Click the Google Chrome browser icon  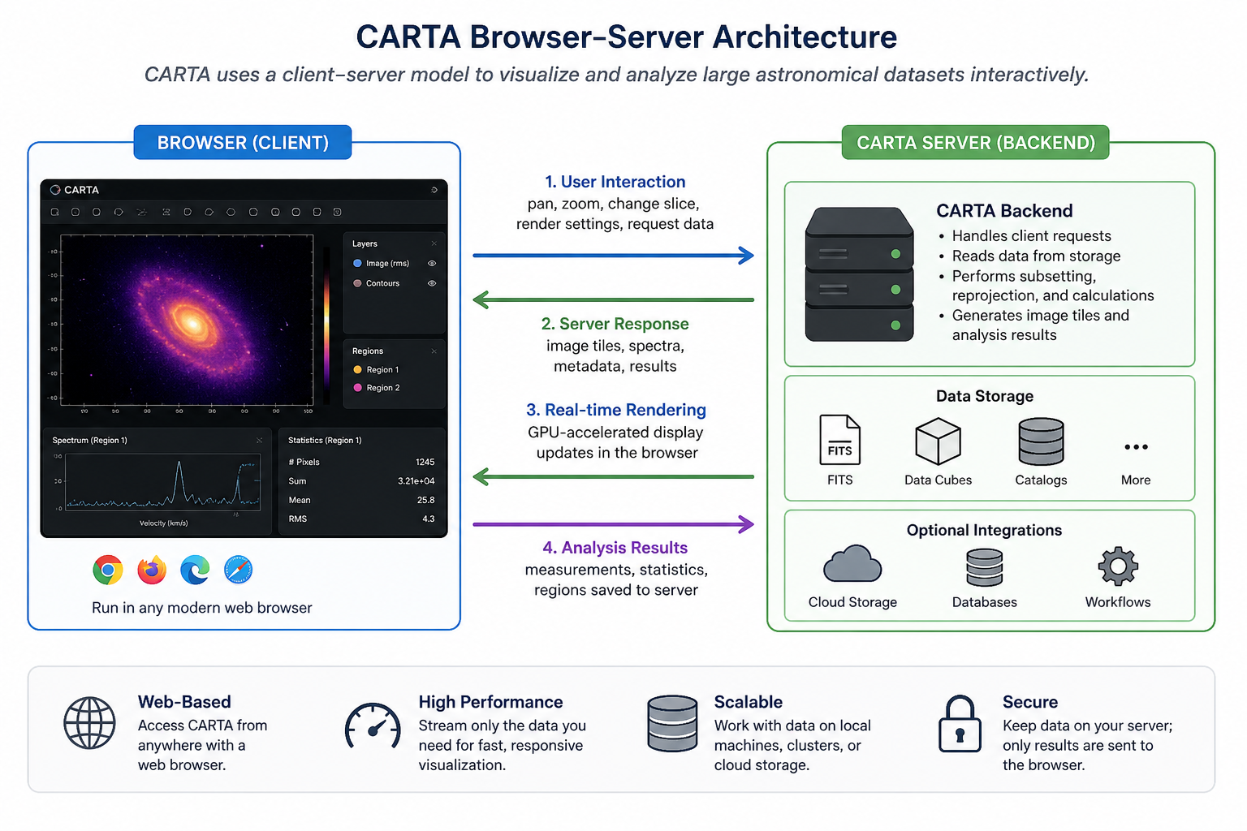[x=108, y=571]
